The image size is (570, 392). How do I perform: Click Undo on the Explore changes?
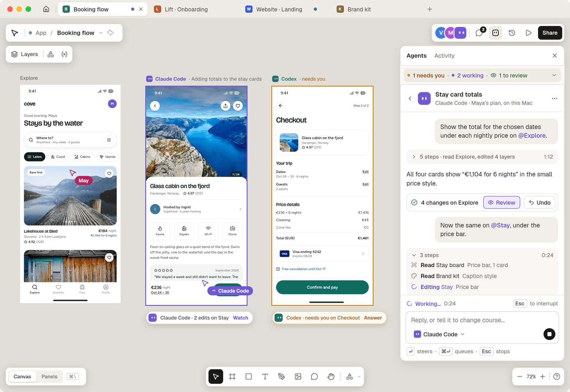539,202
